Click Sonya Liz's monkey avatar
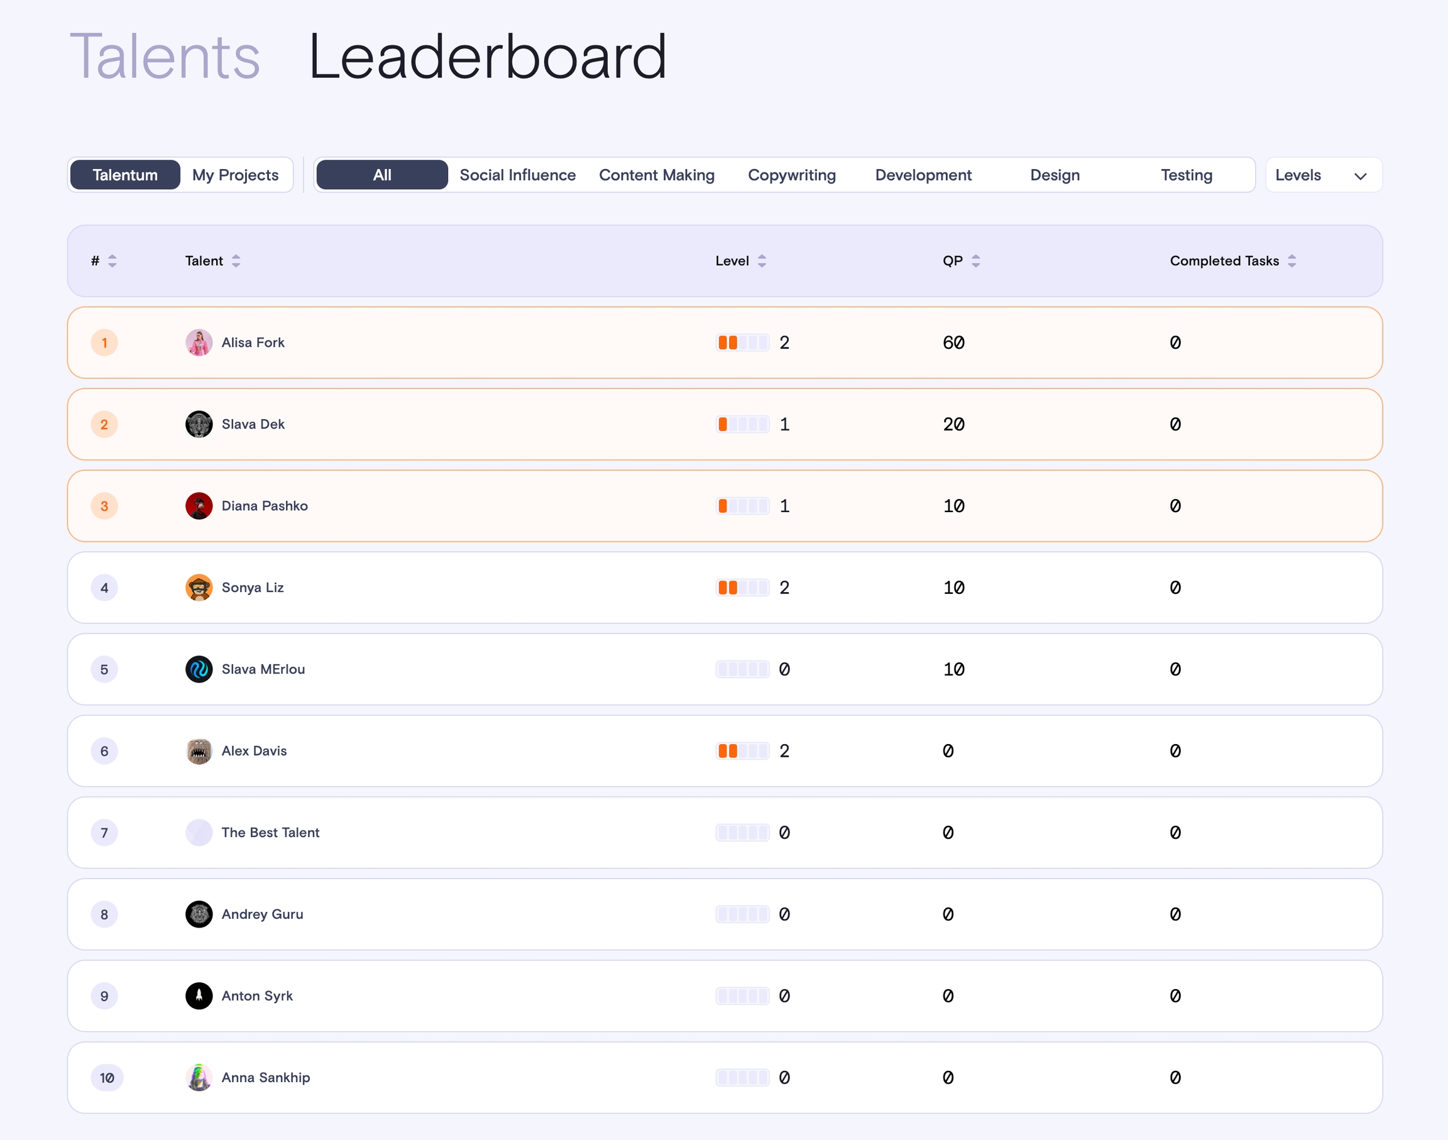The image size is (1448, 1140). point(199,588)
